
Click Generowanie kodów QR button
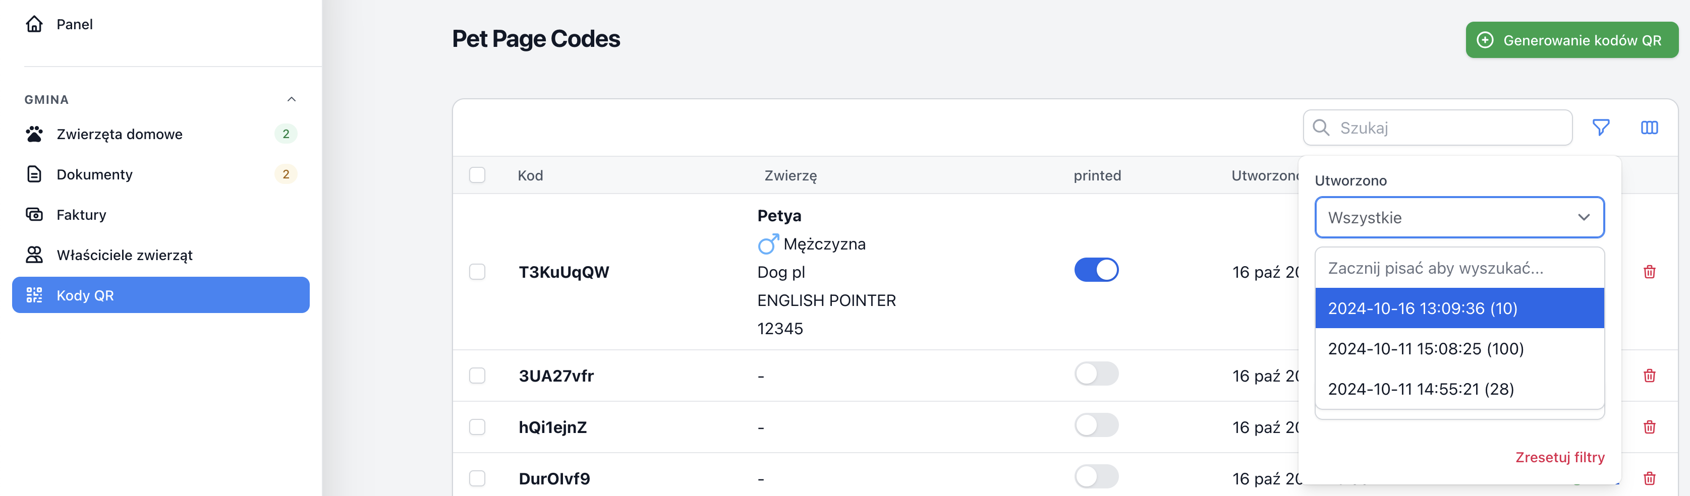pos(1572,40)
